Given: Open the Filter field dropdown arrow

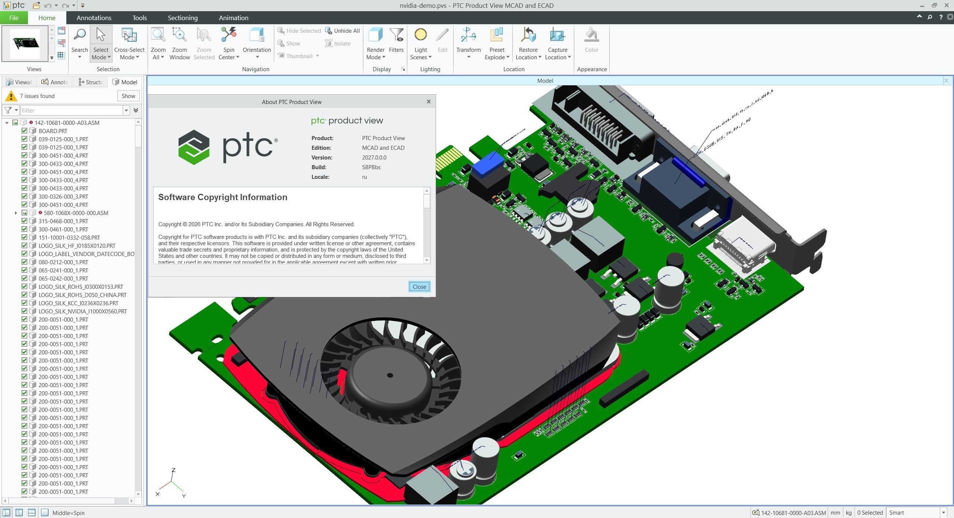Looking at the screenshot, I should click(x=126, y=110).
